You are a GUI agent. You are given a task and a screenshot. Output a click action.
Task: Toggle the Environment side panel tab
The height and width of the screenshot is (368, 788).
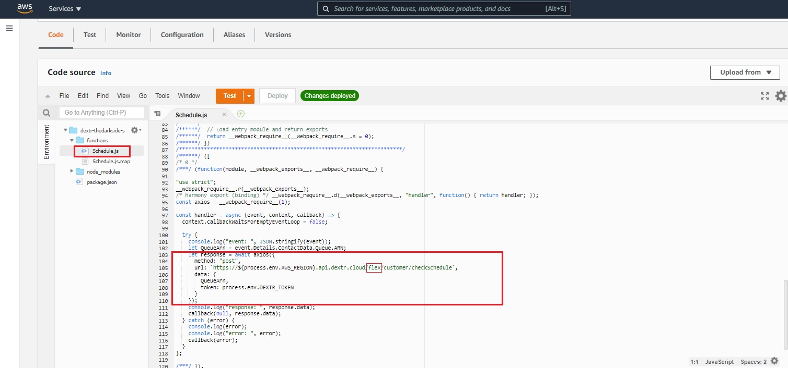click(x=47, y=142)
